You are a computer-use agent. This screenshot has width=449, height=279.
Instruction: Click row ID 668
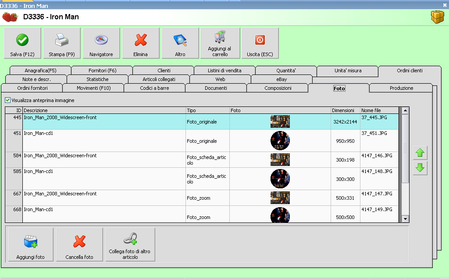(17, 209)
